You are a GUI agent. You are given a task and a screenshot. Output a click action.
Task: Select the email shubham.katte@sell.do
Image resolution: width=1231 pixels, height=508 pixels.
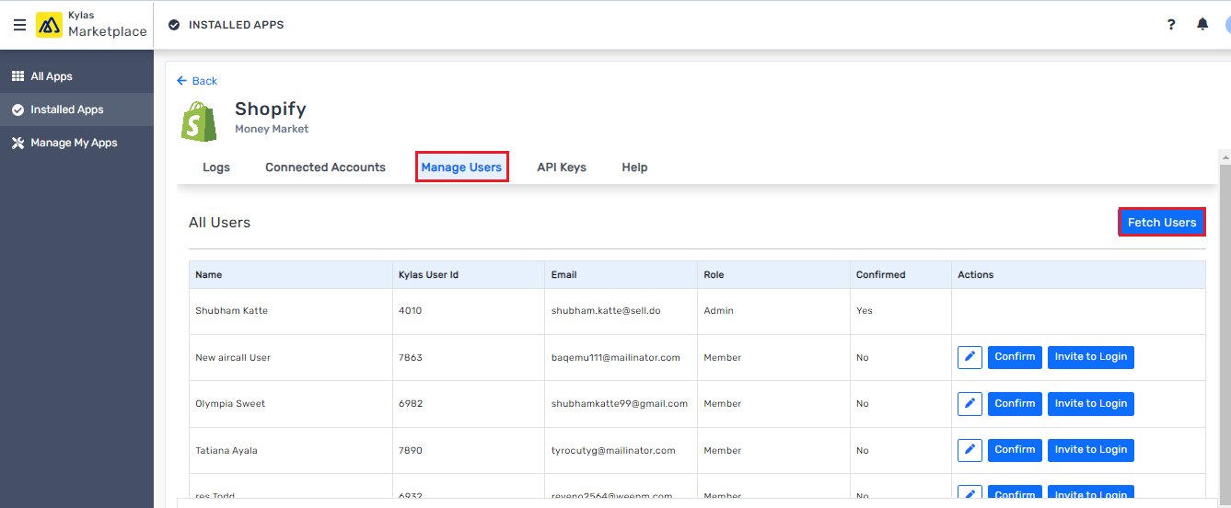[x=606, y=311]
